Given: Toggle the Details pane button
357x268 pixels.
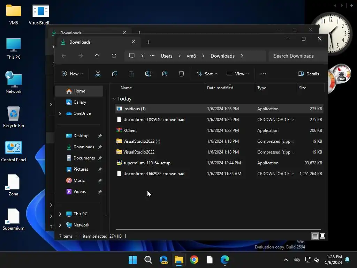Looking at the screenshot, I should pos(309,74).
